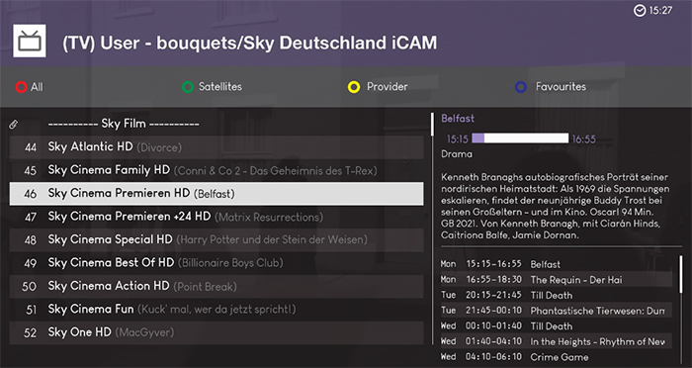Switch to the Favourites tab
Image resolution: width=692 pixels, height=368 pixels.
coord(561,87)
